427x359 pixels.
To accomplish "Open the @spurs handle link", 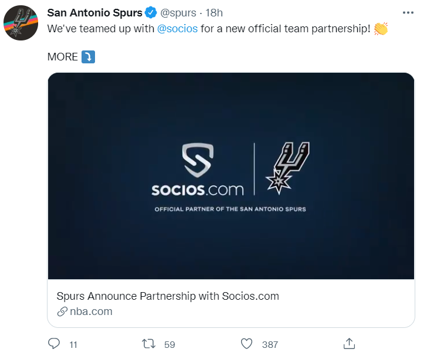I will coord(178,13).
